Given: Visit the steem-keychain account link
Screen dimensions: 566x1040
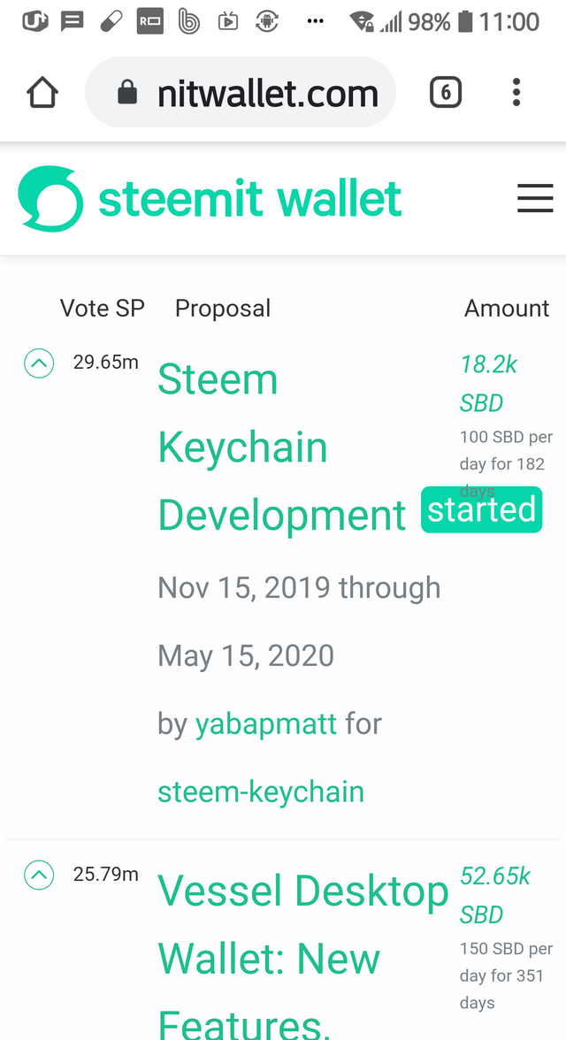Looking at the screenshot, I should (261, 791).
